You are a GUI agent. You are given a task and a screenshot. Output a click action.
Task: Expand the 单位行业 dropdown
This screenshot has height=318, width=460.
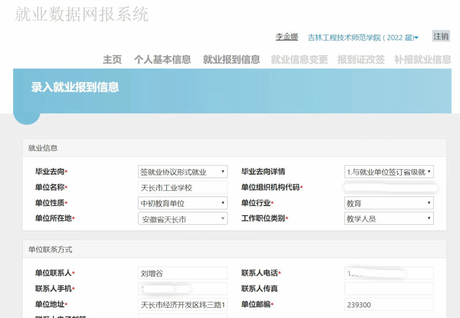point(389,203)
